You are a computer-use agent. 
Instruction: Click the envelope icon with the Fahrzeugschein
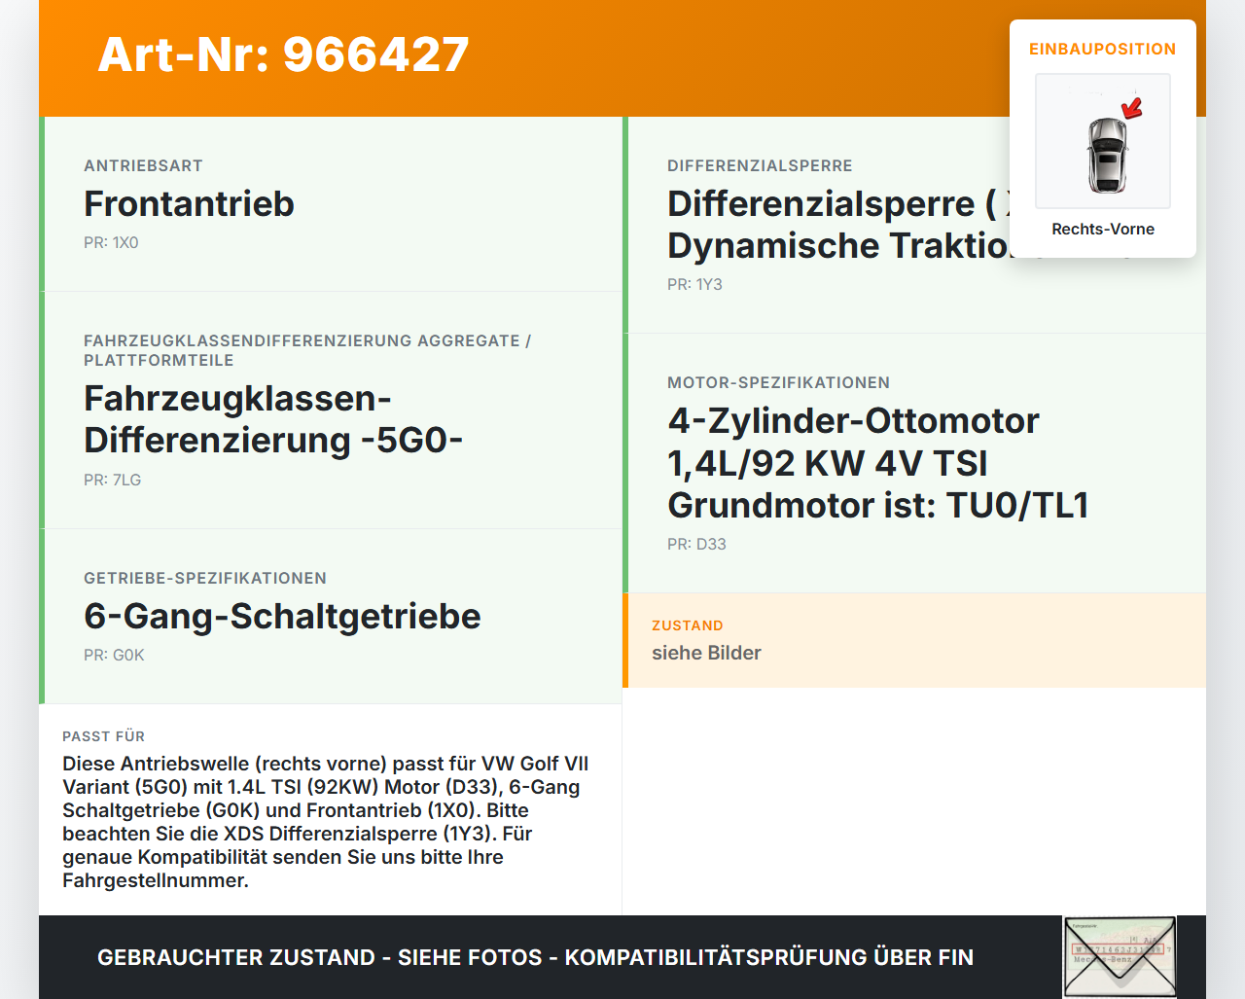point(1119,956)
